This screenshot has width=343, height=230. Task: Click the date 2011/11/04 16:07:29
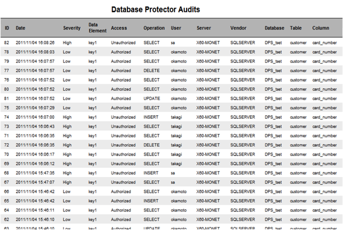coord(34,108)
